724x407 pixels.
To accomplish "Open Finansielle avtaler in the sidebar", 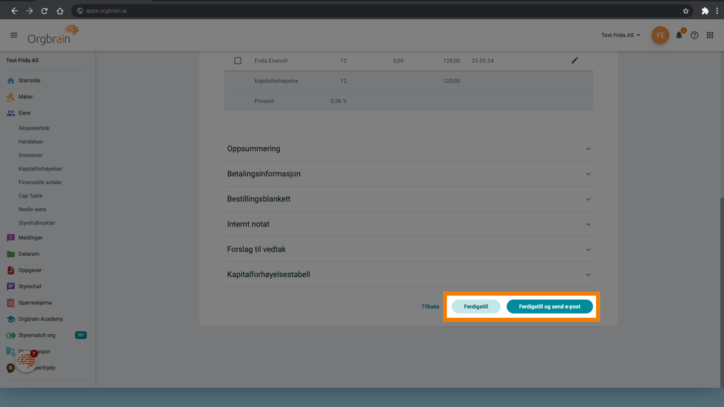I will coord(40,182).
